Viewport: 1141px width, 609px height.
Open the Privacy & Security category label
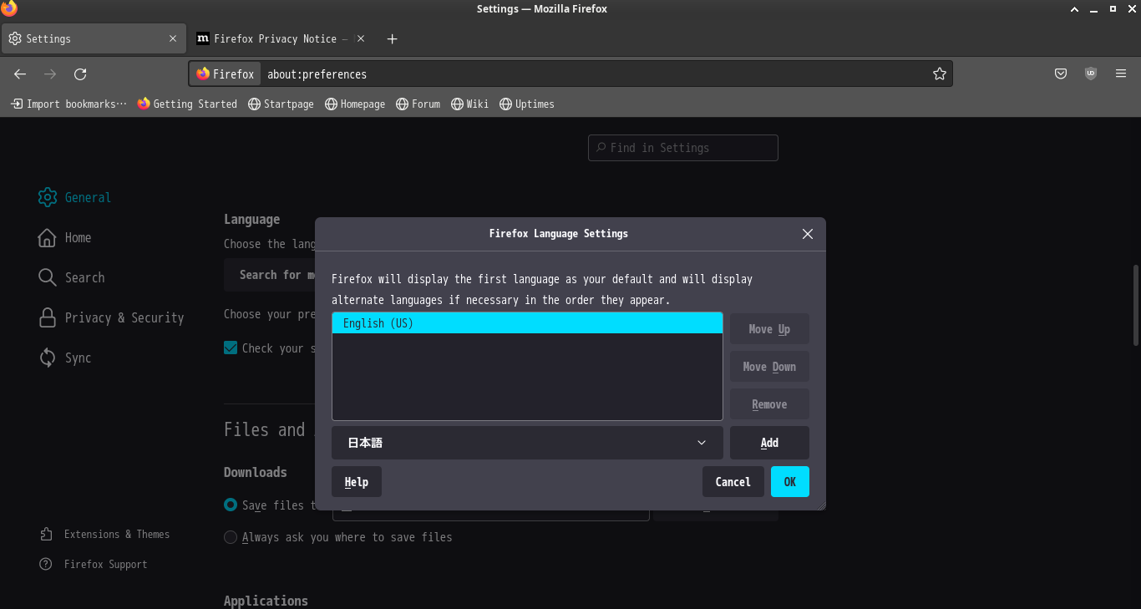124,318
